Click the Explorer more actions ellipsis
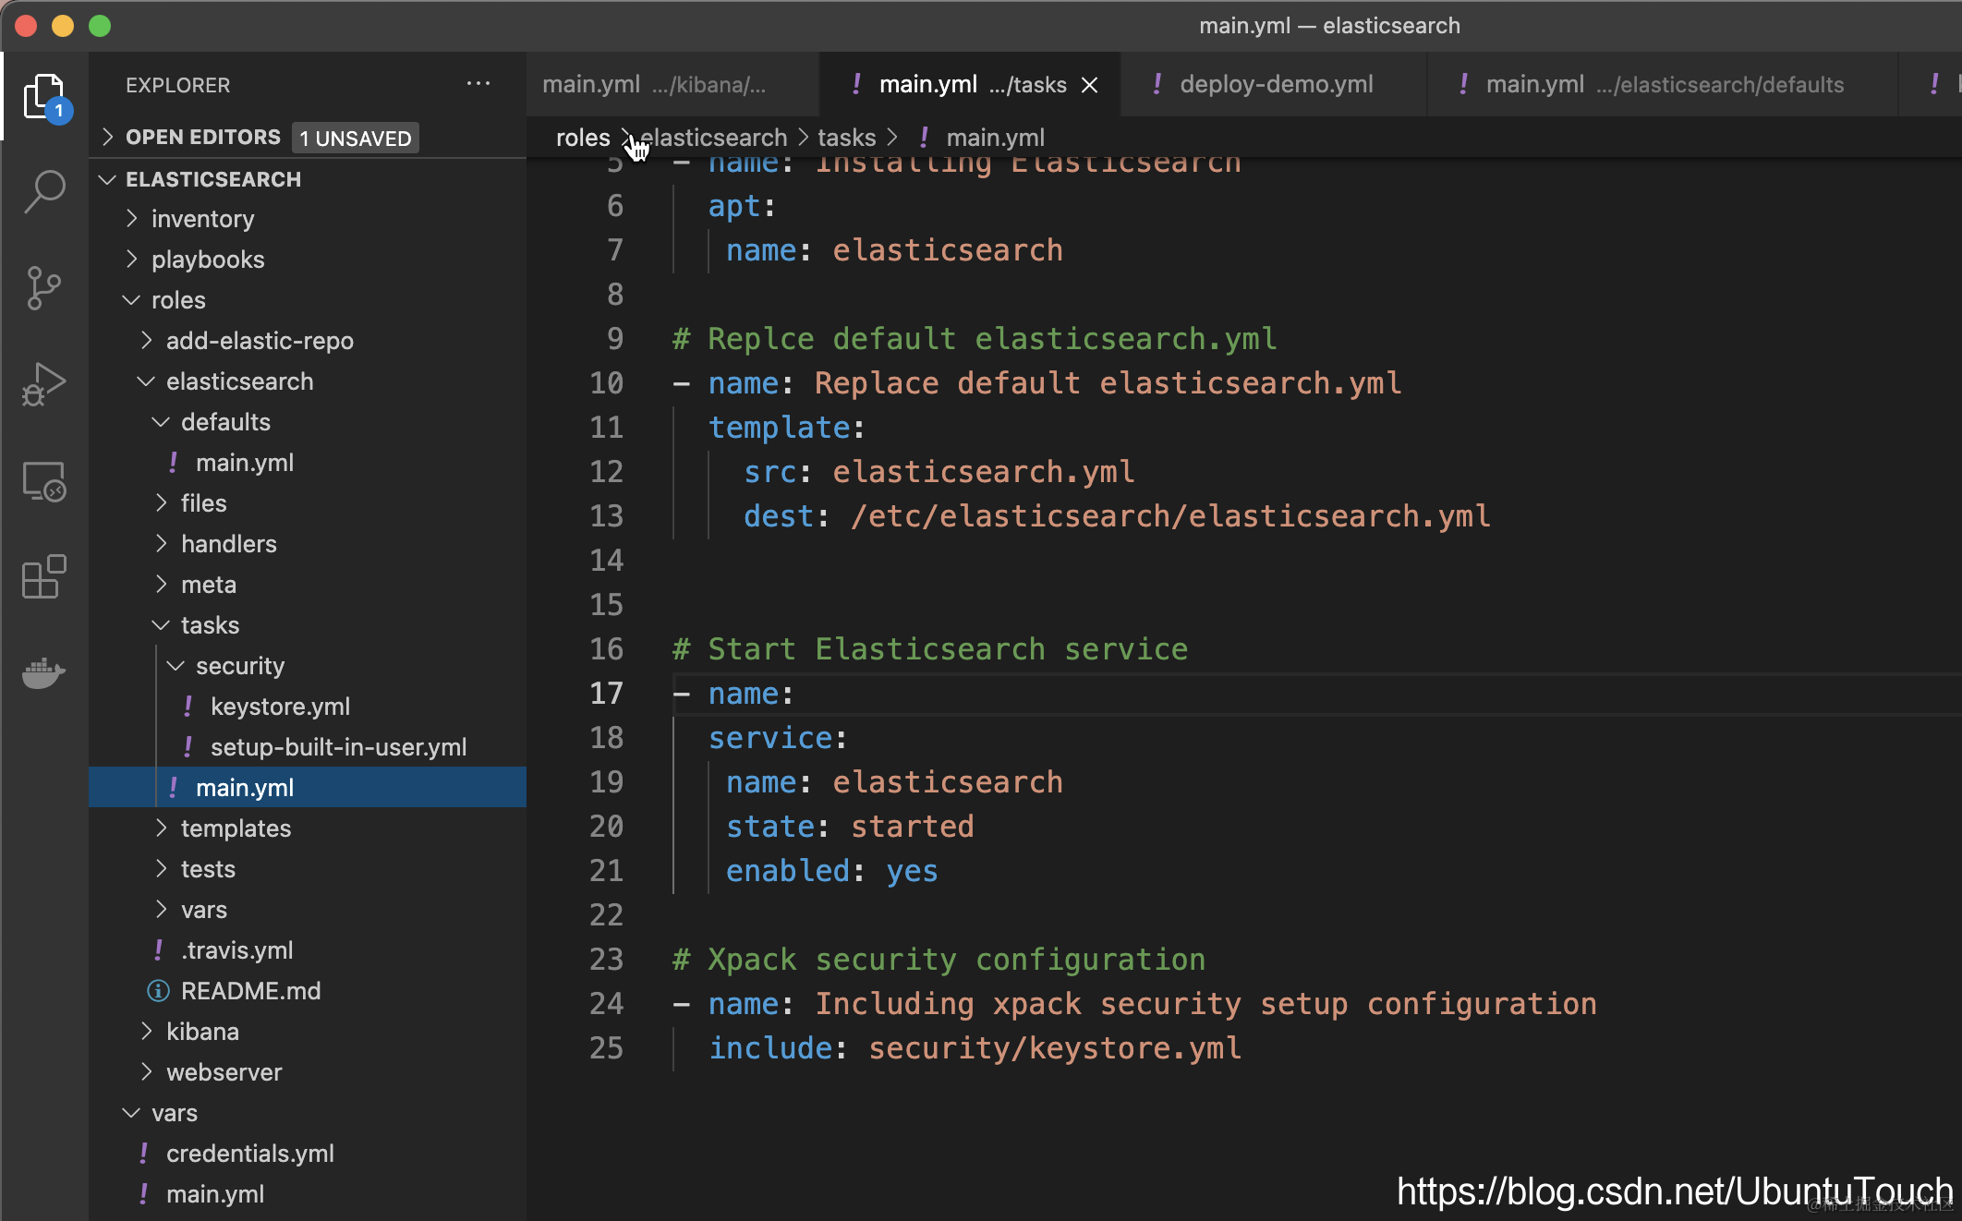Screen dimensions: 1962x1221 478,84
